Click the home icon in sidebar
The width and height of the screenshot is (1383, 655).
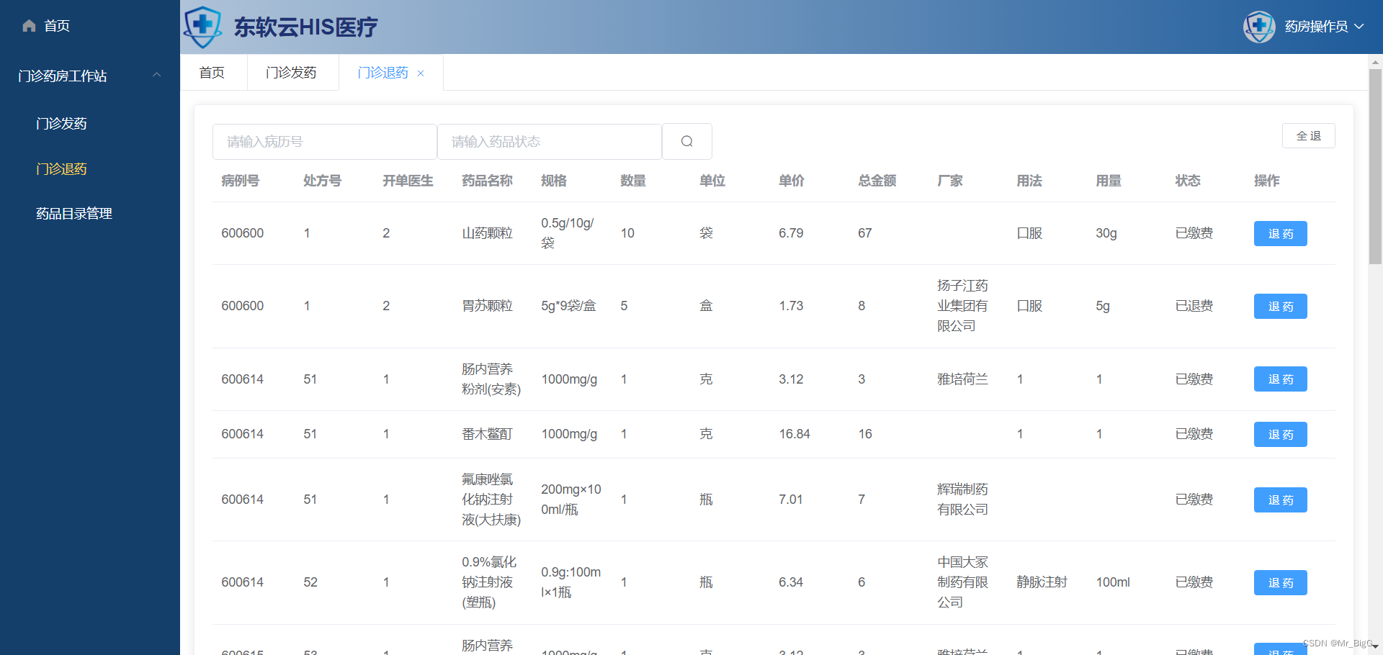coord(29,26)
